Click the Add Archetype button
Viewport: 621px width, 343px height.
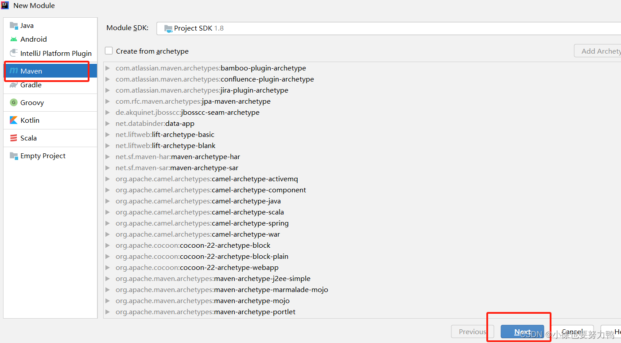point(598,51)
